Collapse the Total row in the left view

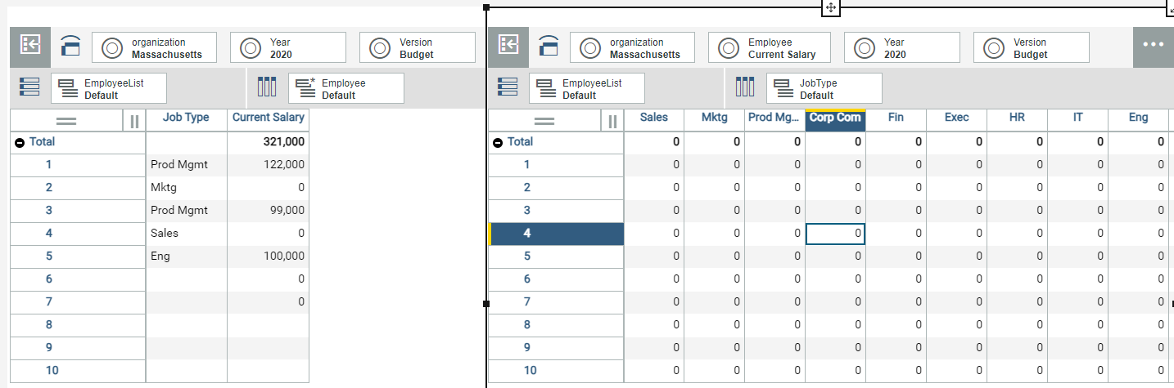click(x=20, y=142)
